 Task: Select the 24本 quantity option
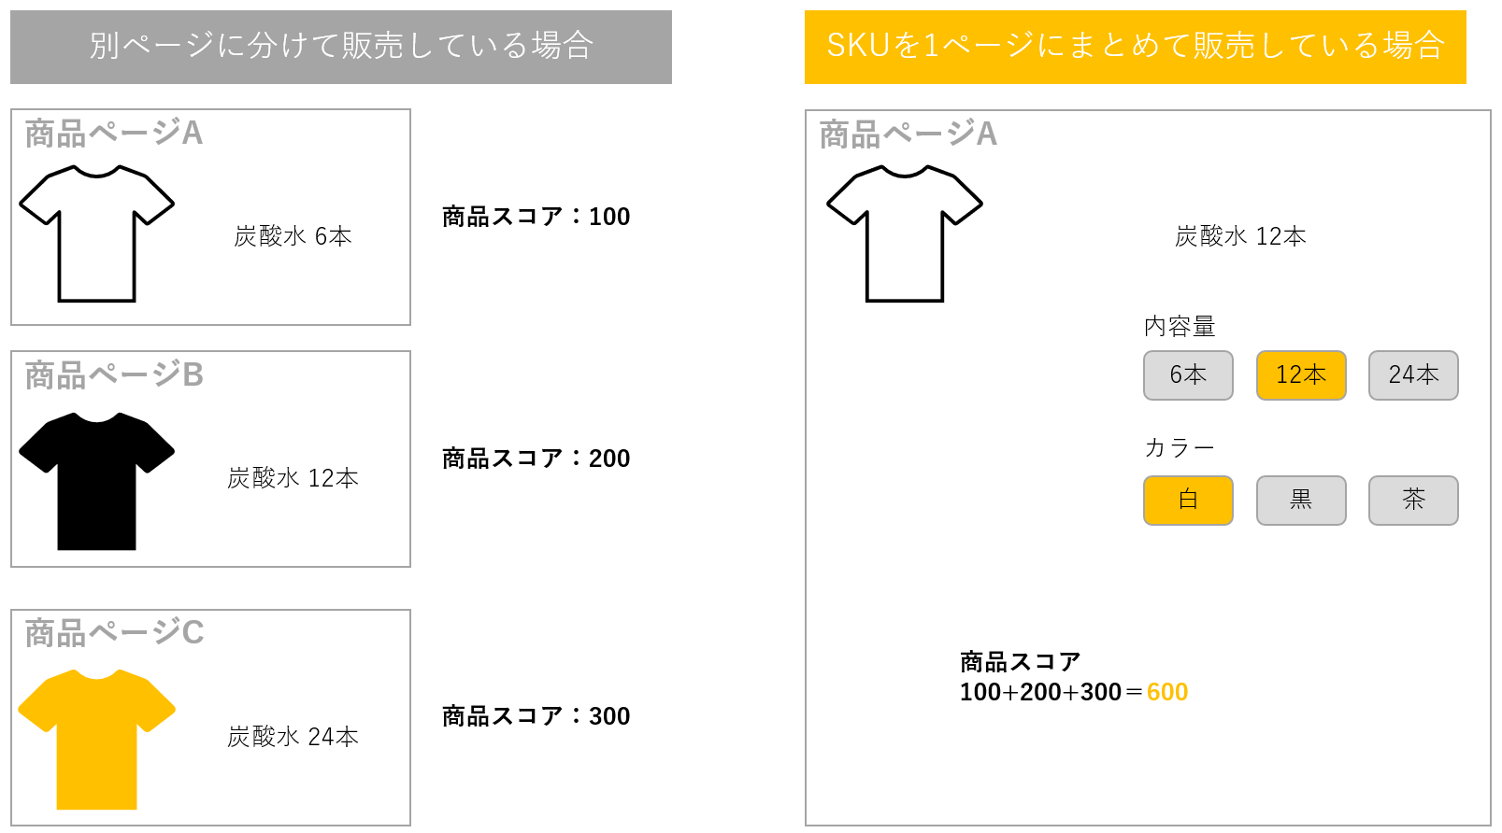point(1413,375)
